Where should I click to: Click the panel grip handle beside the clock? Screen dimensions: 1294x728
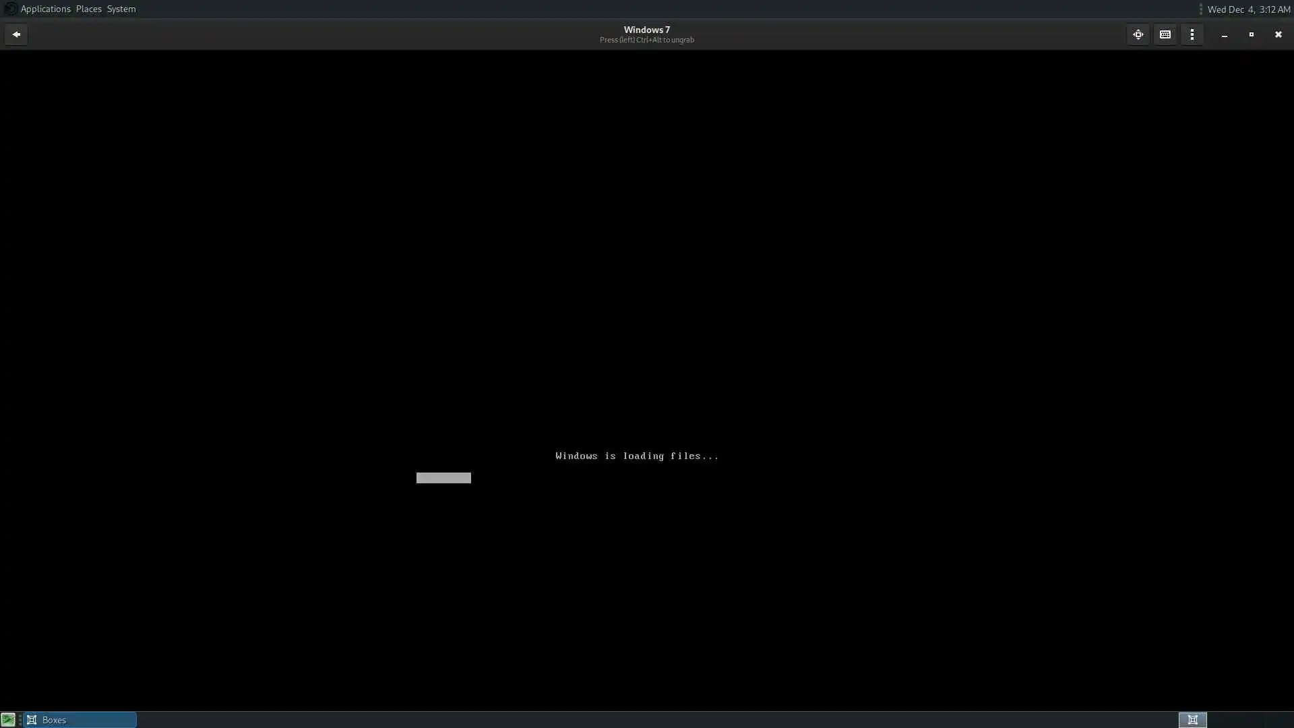pyautogui.click(x=1200, y=9)
